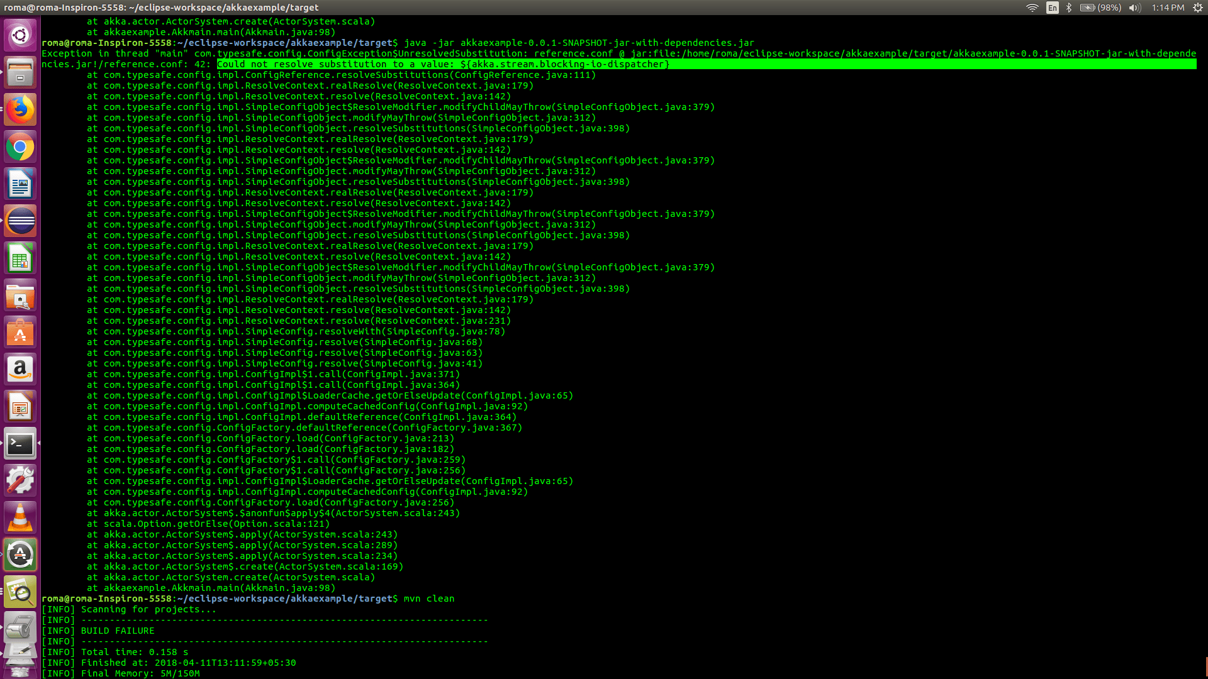Open VLC media player from the launcher
This screenshot has height=679, width=1208.
[20, 517]
